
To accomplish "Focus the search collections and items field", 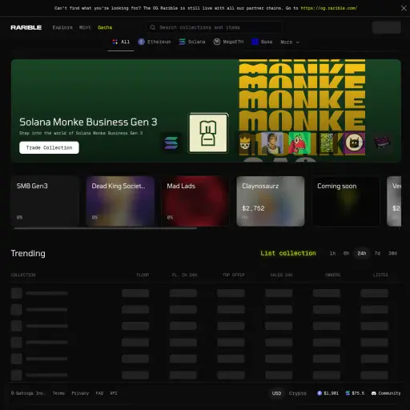I will [x=215, y=27].
